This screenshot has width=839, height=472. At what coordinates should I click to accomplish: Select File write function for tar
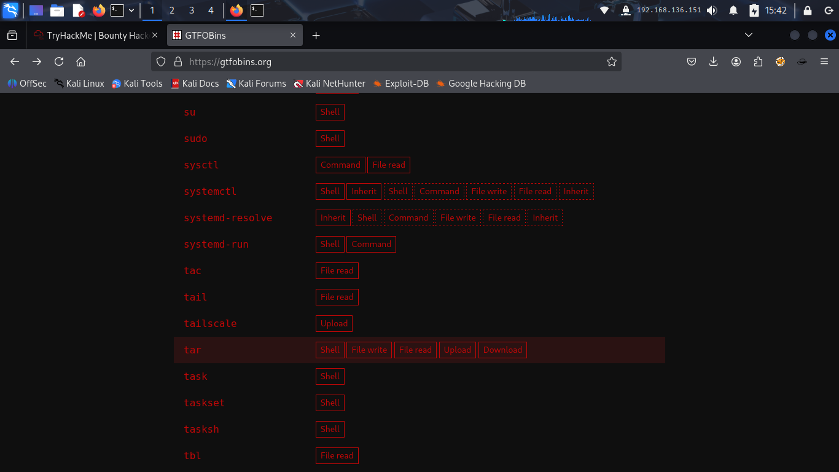pos(369,350)
